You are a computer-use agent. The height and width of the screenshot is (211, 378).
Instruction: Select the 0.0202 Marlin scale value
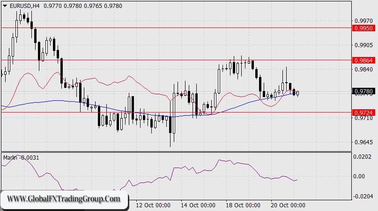pyautogui.click(x=363, y=157)
